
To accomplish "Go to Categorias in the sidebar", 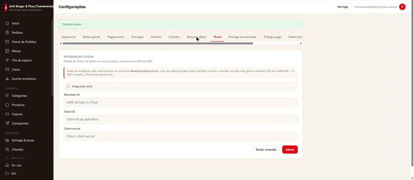I will 19,96.
